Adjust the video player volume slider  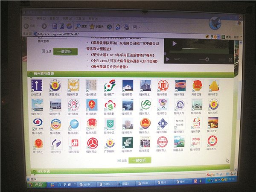[x=204, y=59]
